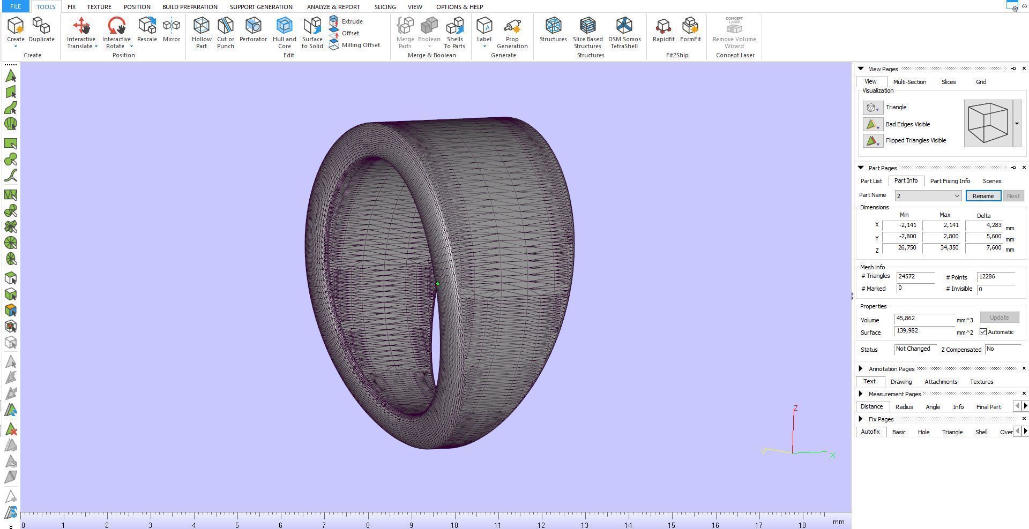Open the Interactive Translate dropdown arrow
This screenshot has width=1029, height=529.
pyautogui.click(x=96, y=47)
